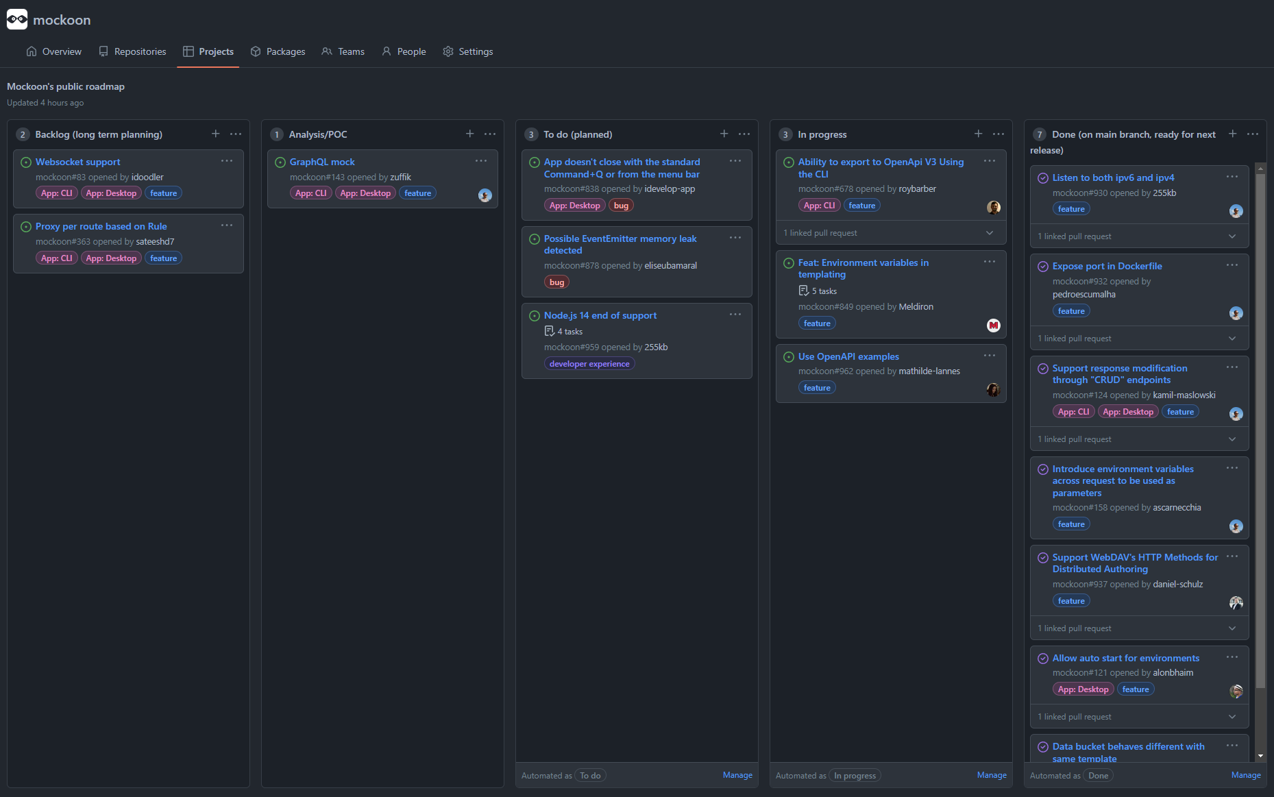Image resolution: width=1274 pixels, height=797 pixels.
Task: Click the plus icon on the To do column
Action: pyautogui.click(x=724, y=134)
